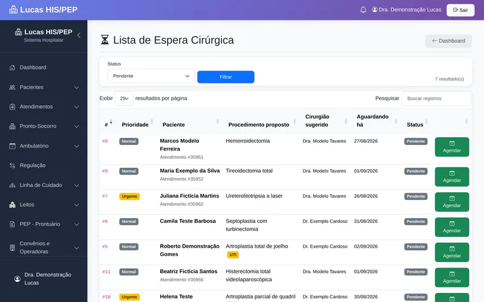Click the hourglass icon beside the page title
484x302 pixels.
click(x=105, y=40)
